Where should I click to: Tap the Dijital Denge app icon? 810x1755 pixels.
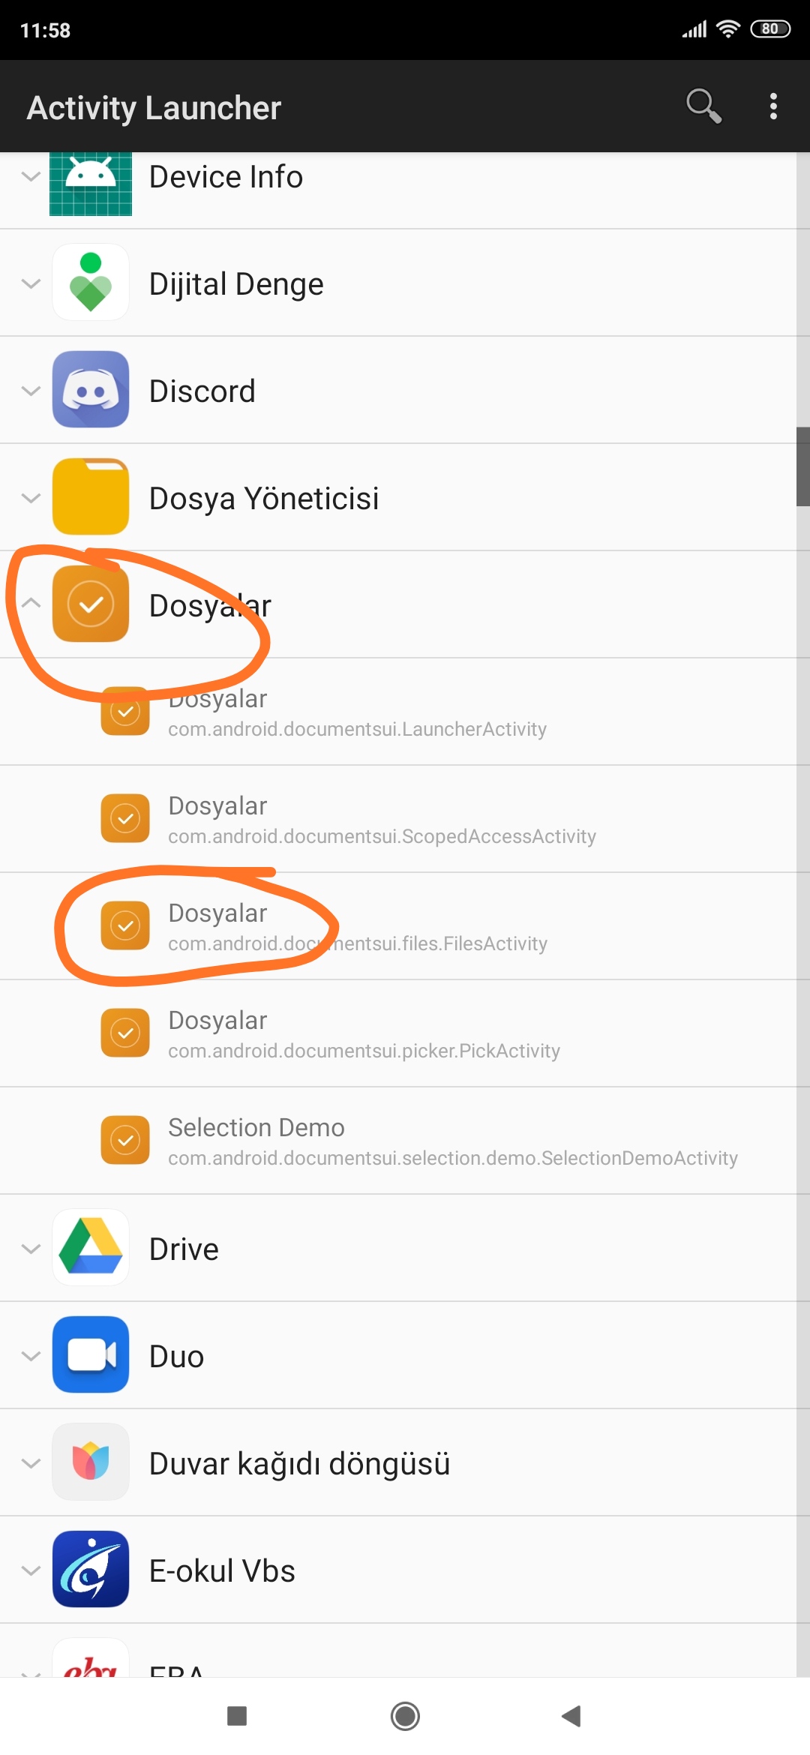point(91,283)
